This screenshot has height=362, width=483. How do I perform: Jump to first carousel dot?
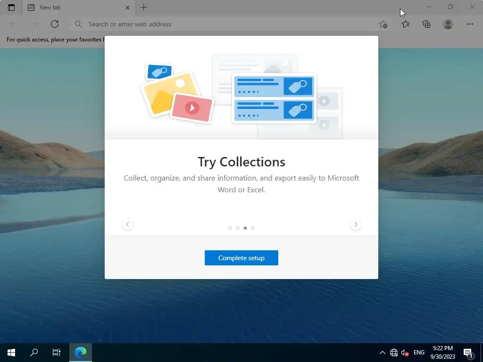click(230, 228)
